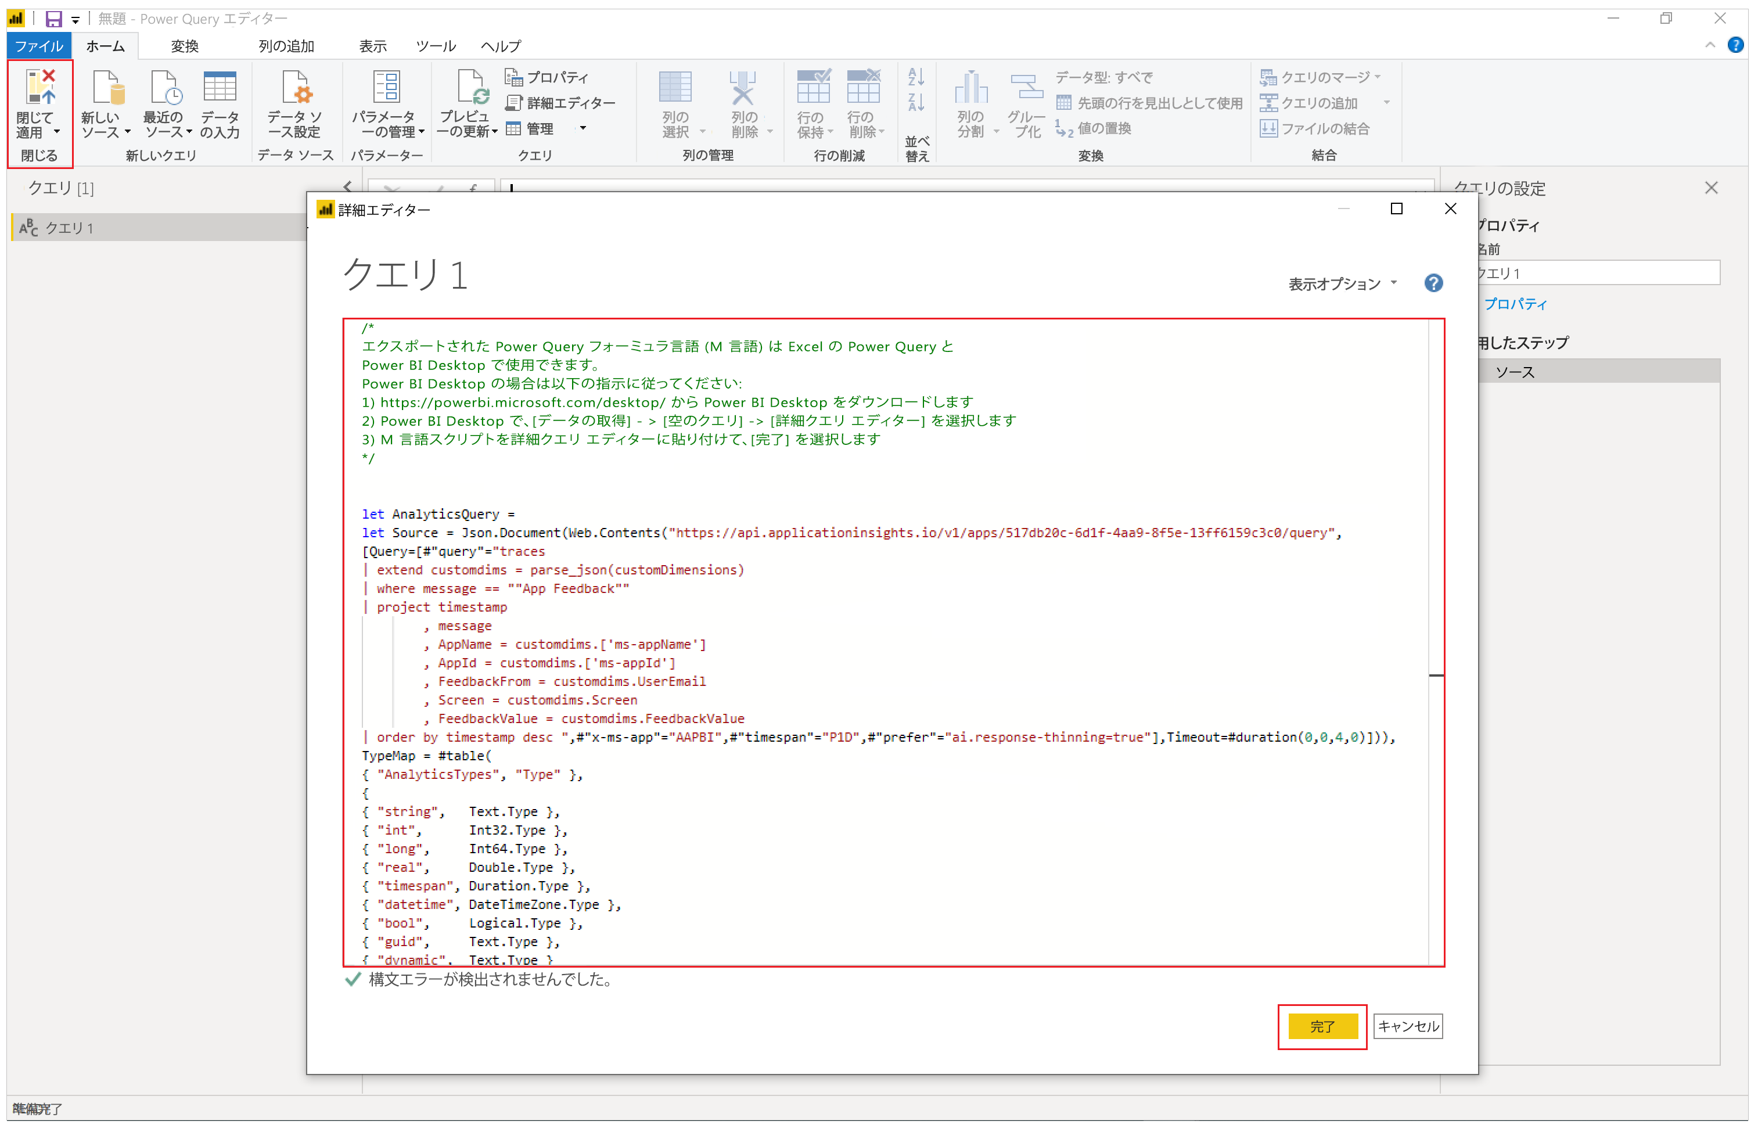The width and height of the screenshot is (1758, 1132).
Task: Sort descending with the Z-A icon
Action: [x=916, y=102]
